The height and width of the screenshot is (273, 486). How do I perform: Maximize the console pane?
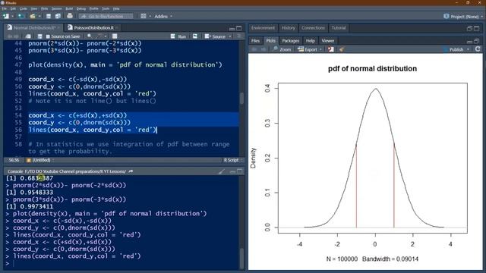pyautogui.click(x=240, y=171)
